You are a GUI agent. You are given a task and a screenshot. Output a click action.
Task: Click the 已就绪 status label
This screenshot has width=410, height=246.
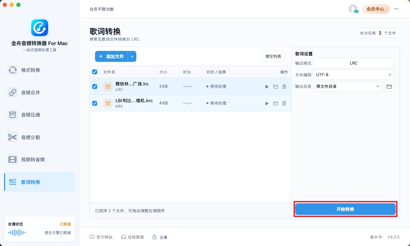65,224
